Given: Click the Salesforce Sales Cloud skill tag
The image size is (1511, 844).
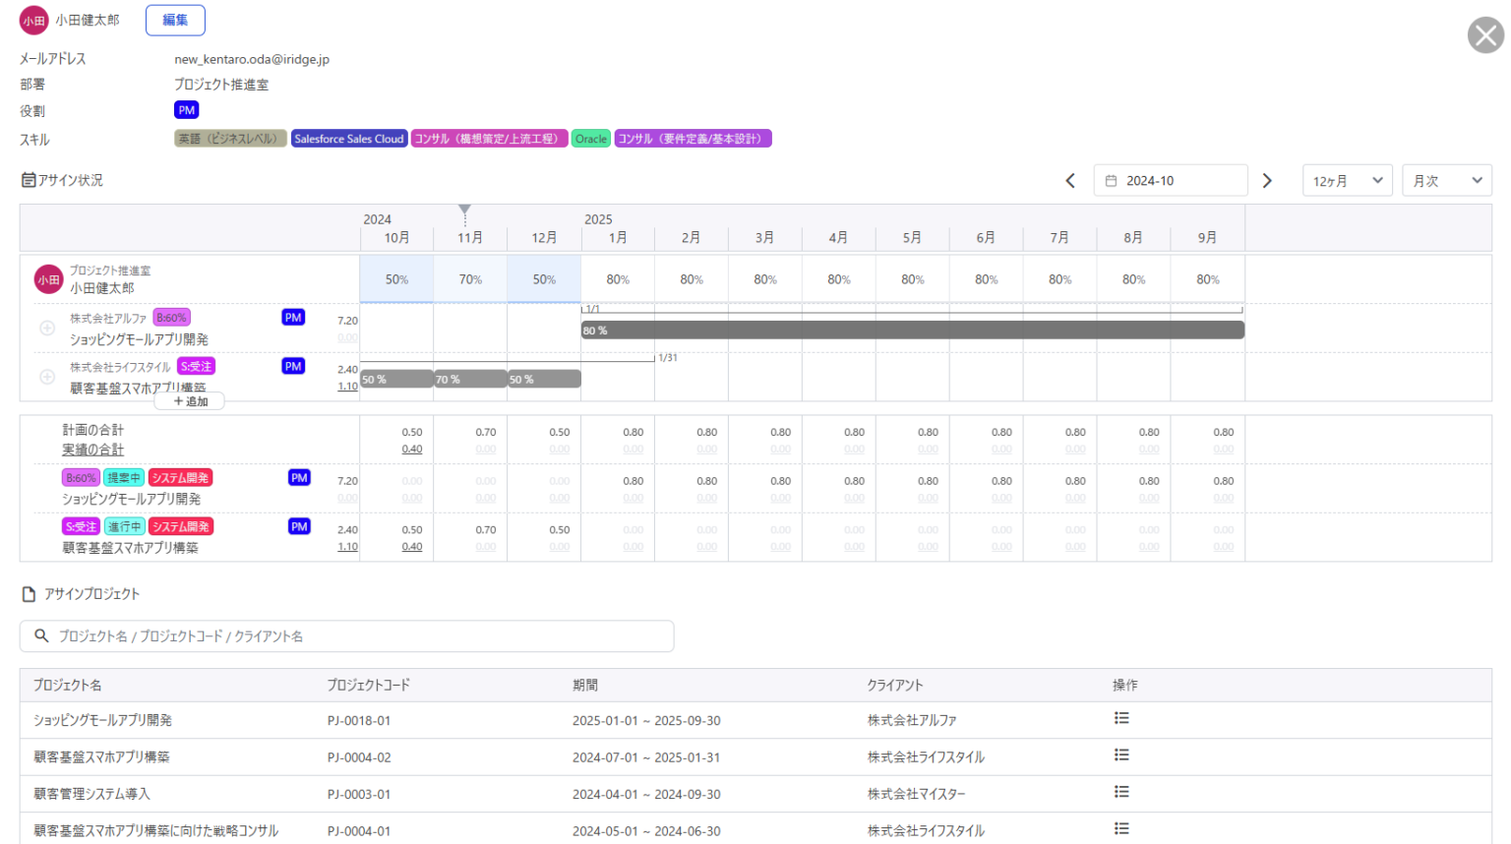Looking at the screenshot, I should (348, 139).
